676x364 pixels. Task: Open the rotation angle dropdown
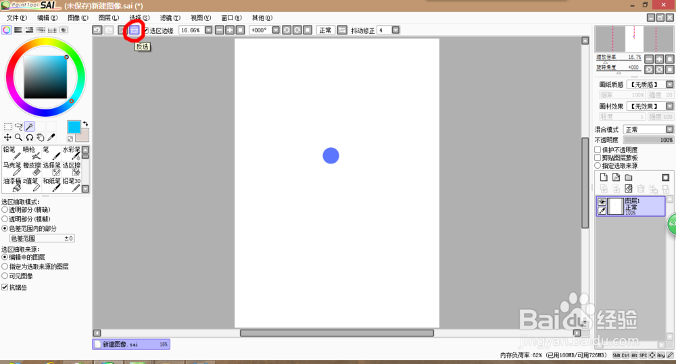[x=276, y=30]
